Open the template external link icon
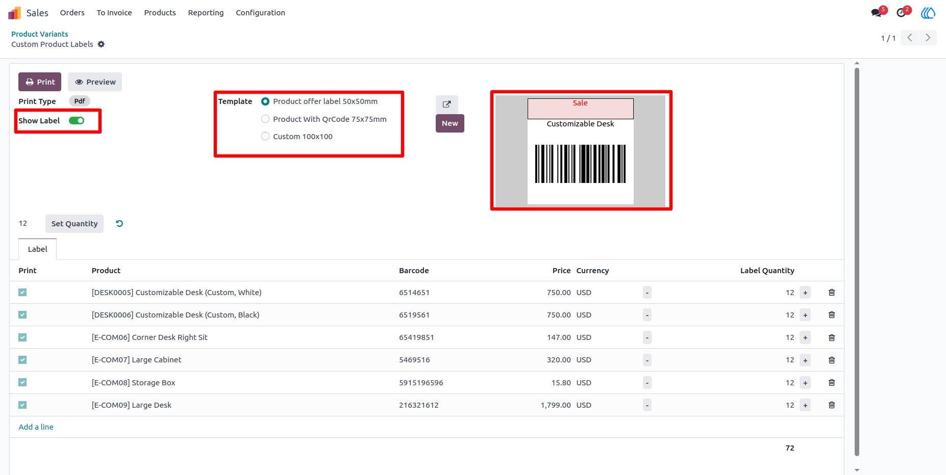Viewport: 946px width, 475px height. point(447,104)
